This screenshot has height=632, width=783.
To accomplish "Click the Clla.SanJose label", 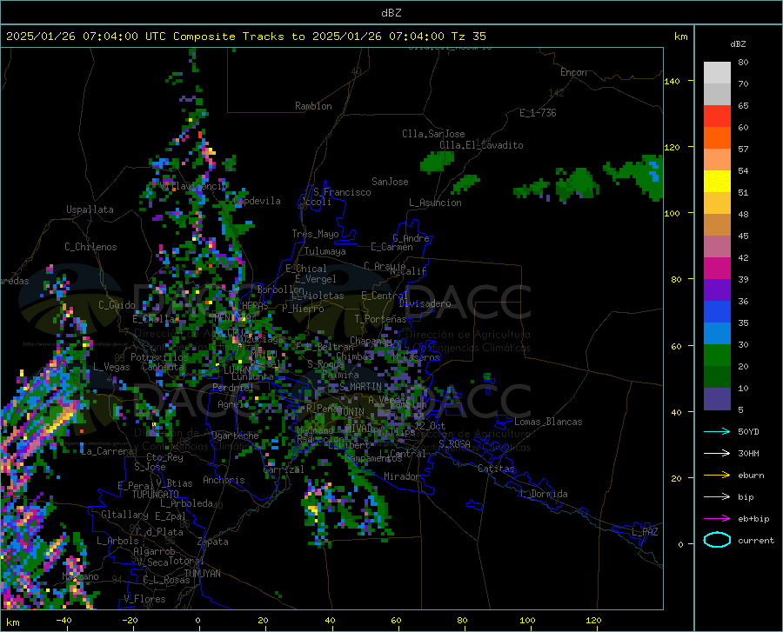I will click(x=433, y=134).
